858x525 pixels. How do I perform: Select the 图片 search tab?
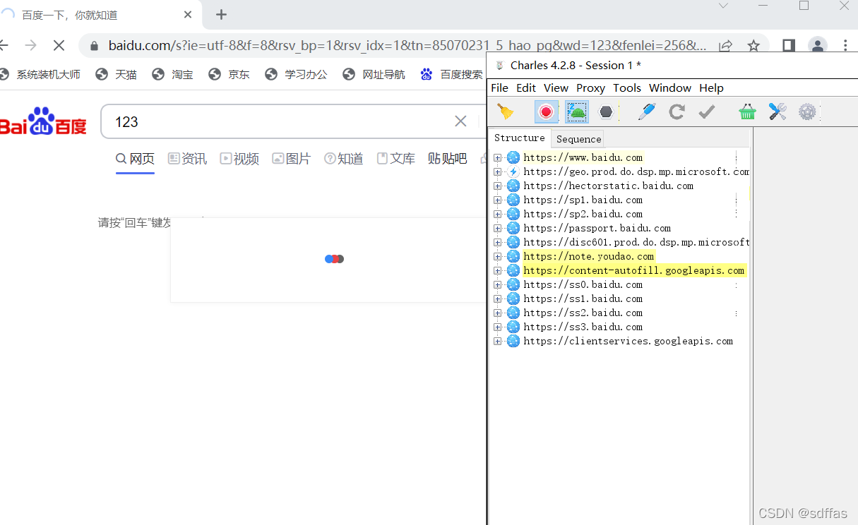292,159
